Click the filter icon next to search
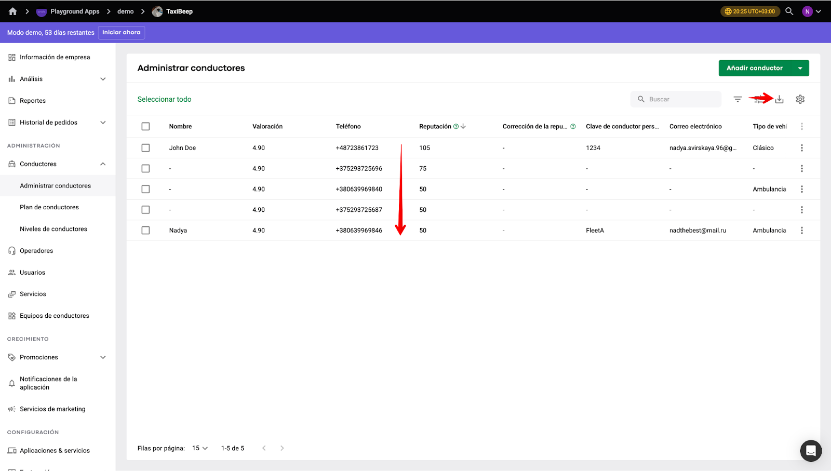This screenshot has height=471, width=831. (x=738, y=99)
